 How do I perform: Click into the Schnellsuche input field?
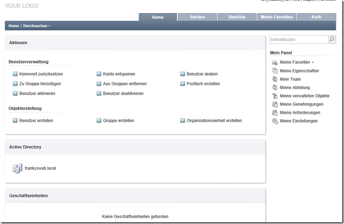click(298, 40)
